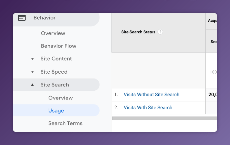Select the Usage report item
The image size is (230, 145).
[56, 111]
